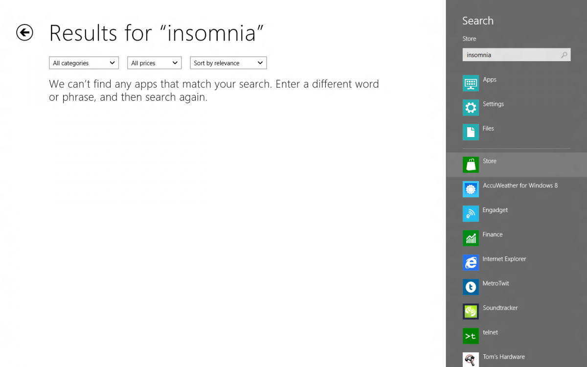Image resolution: width=587 pixels, height=367 pixels.
Task: Choose the Store shopping bag icon
Action: pyautogui.click(x=471, y=165)
